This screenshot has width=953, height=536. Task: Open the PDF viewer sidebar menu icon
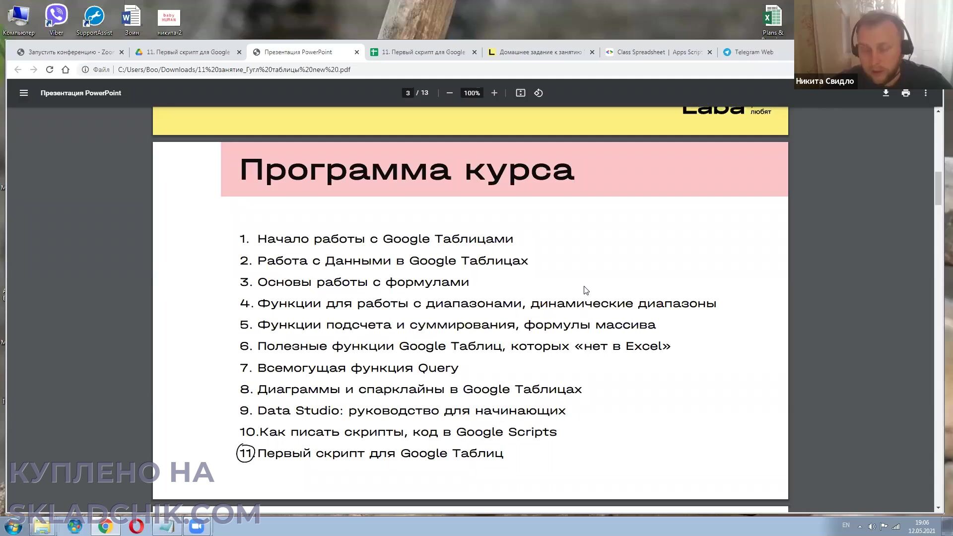coord(23,93)
